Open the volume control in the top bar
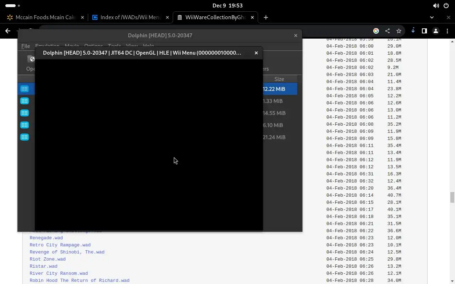 point(436,6)
